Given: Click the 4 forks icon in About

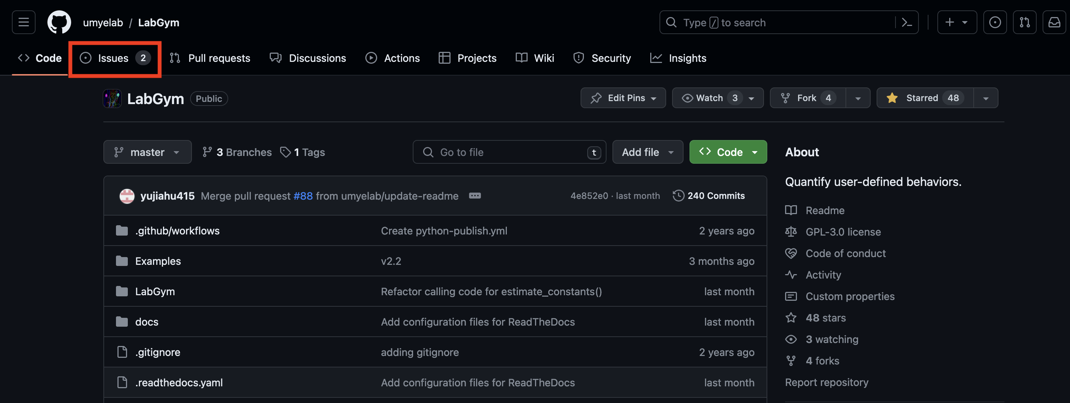Looking at the screenshot, I should coord(791,361).
